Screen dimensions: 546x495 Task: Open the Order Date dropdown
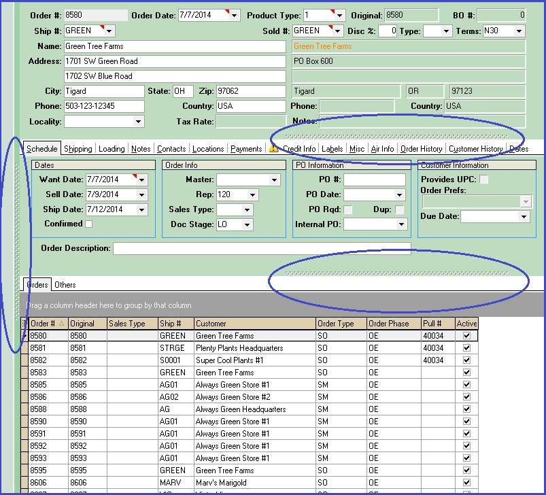point(235,16)
